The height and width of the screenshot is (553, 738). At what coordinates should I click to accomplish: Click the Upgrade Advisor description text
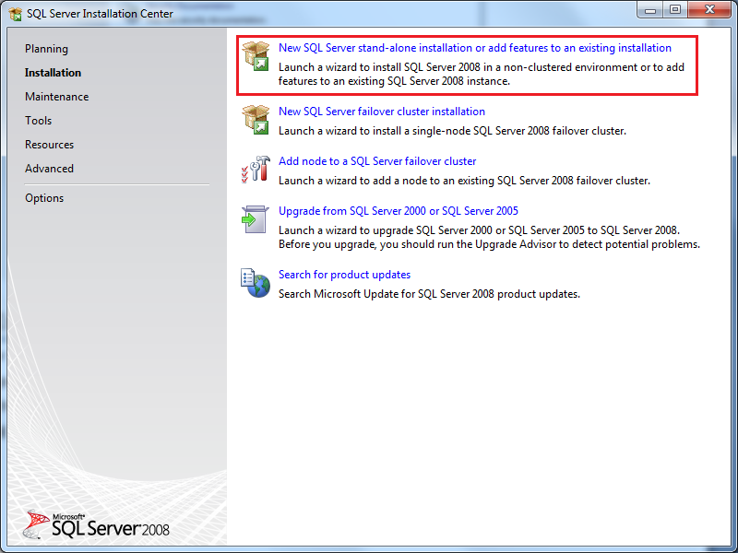490,238
